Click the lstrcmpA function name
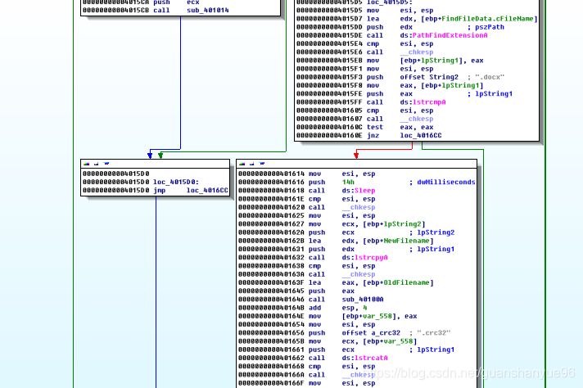583x388 pixels. [429, 102]
